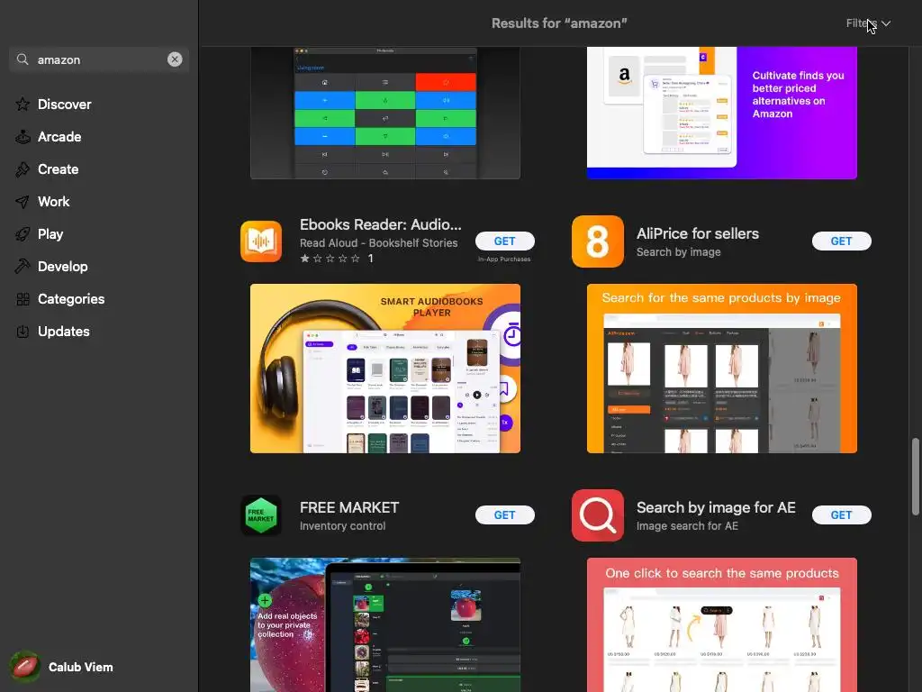This screenshot has height=692, width=922.
Task: Open the Play section
Action: (50, 234)
